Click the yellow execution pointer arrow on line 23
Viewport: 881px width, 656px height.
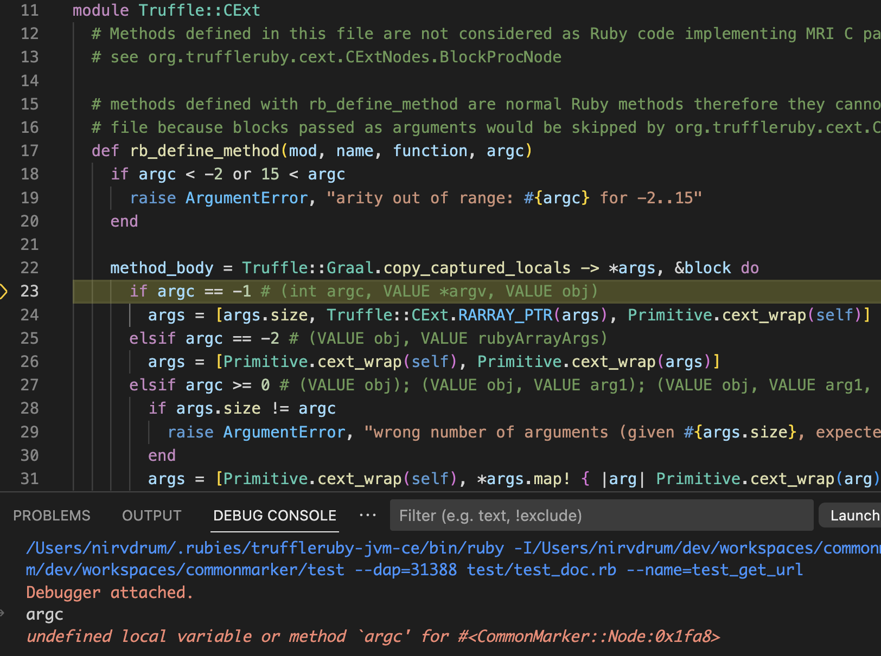[4, 291]
